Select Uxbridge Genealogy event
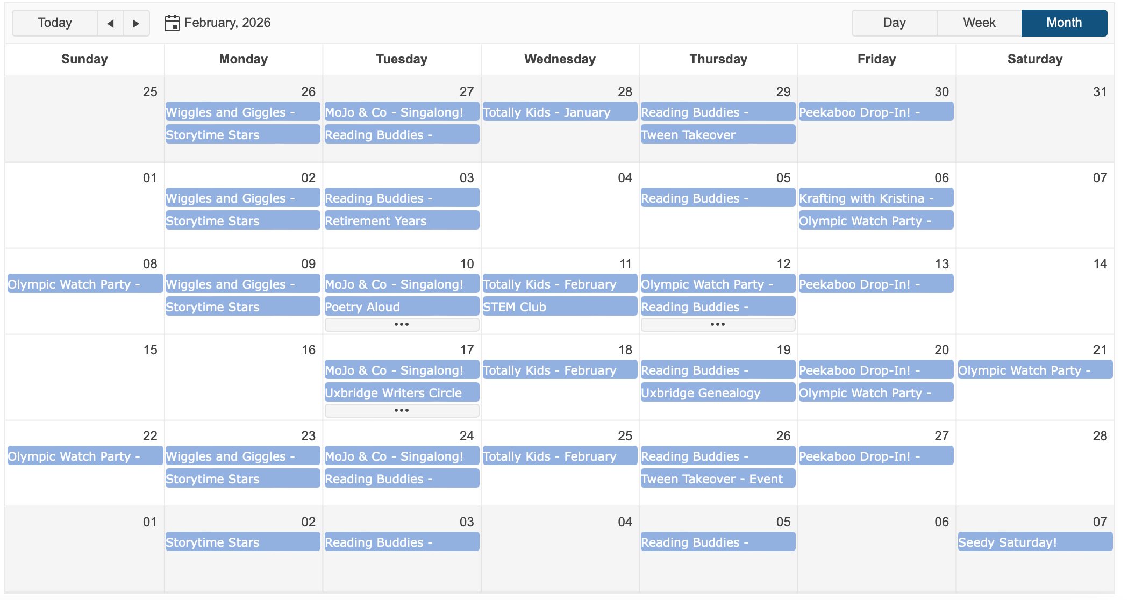 pyautogui.click(x=717, y=392)
